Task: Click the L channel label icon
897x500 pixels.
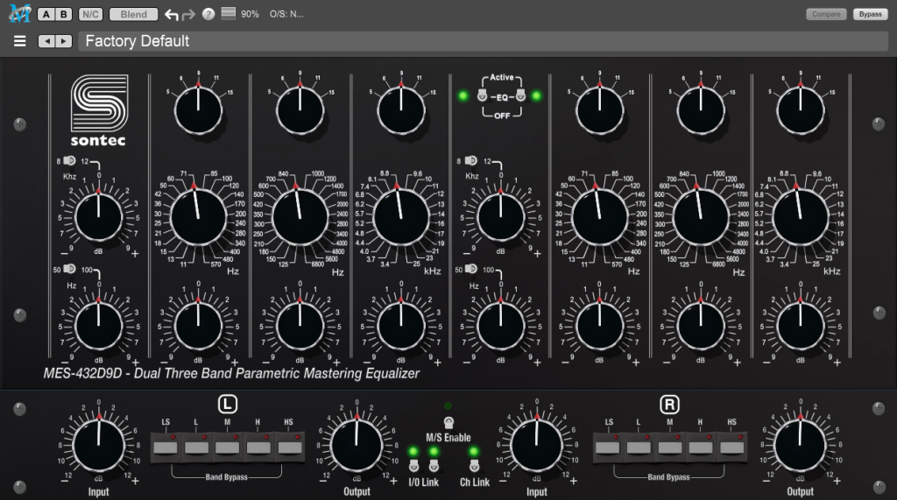Action: coord(227,405)
